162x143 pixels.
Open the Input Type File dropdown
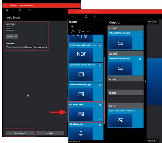(x=10, y=29)
